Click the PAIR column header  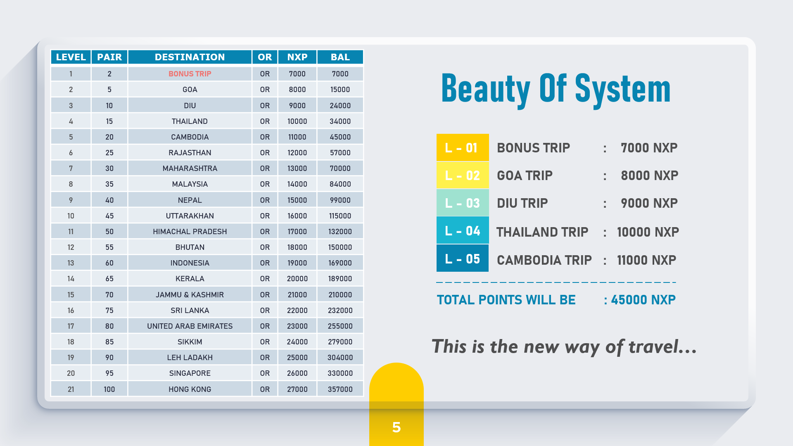[109, 57]
